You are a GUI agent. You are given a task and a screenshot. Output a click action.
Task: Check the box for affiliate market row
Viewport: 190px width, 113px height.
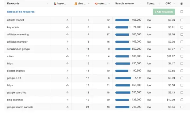[181, 20]
